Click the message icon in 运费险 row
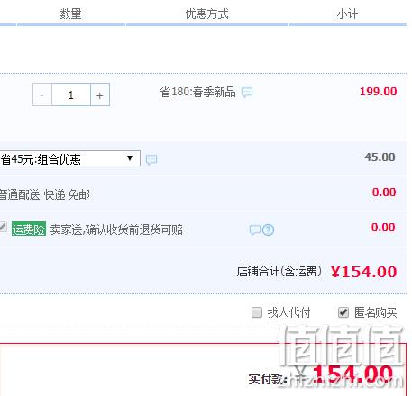 click(x=255, y=230)
